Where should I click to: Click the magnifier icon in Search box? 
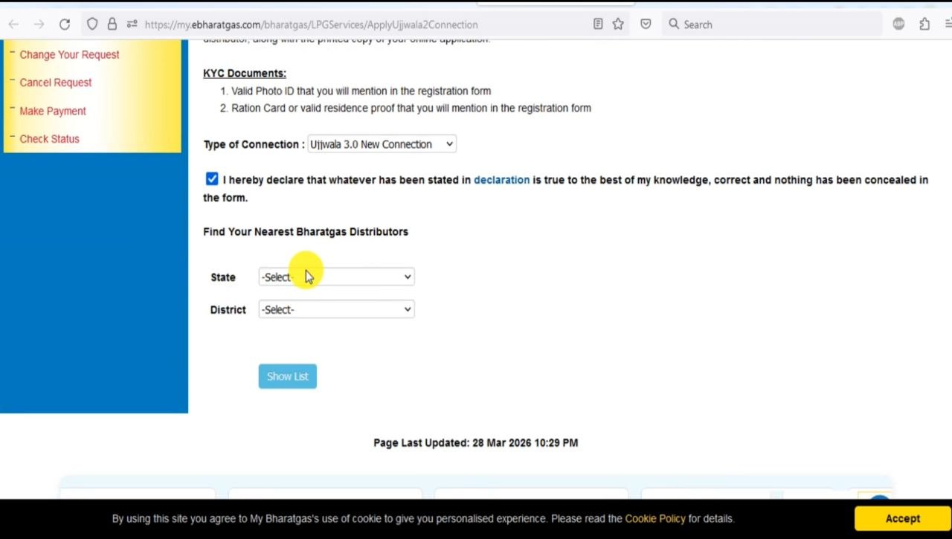point(674,25)
